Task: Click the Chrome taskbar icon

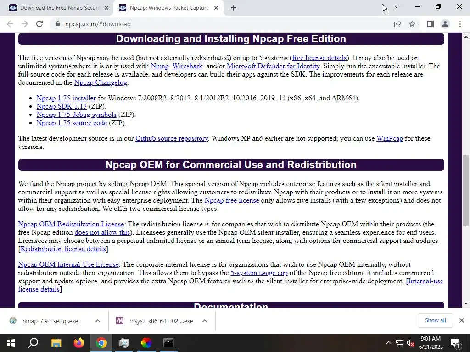Action: 101,343
